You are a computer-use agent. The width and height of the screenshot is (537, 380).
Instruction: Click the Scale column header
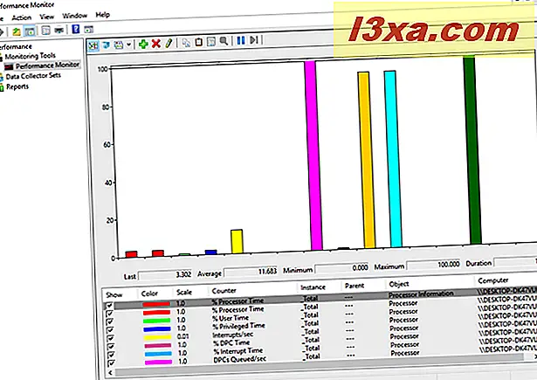[x=184, y=292]
